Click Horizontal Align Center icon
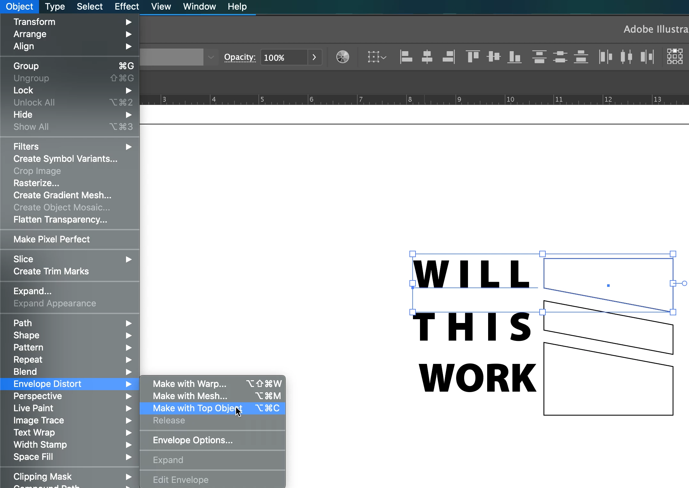This screenshot has height=488, width=689. 427,57
